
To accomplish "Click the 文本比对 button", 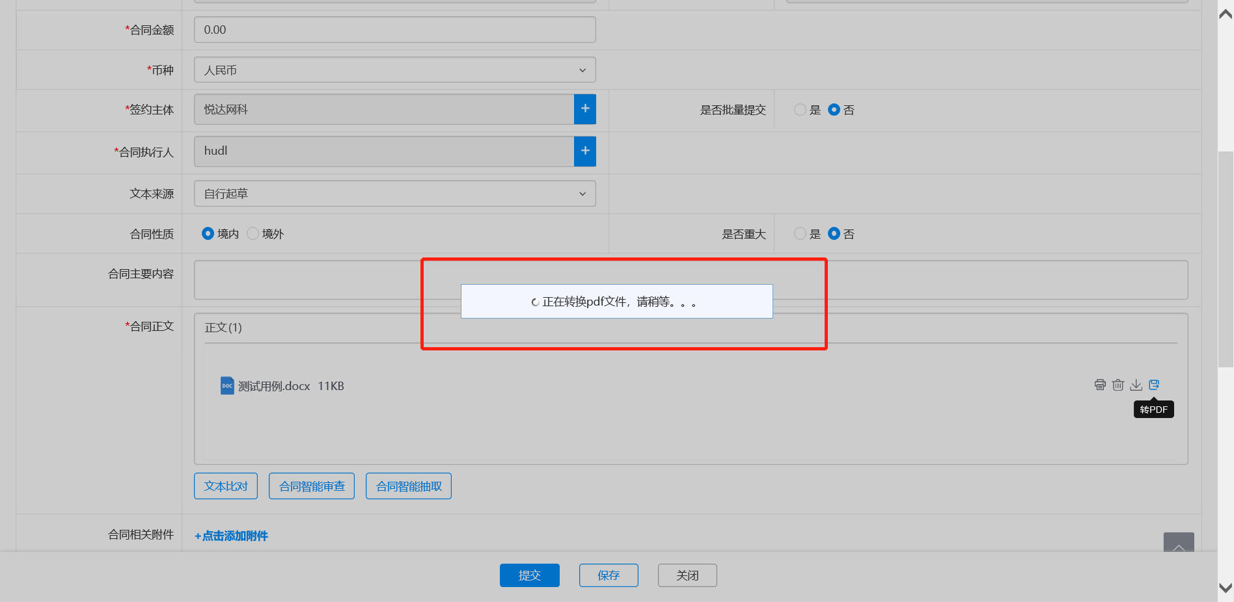I will tap(226, 486).
